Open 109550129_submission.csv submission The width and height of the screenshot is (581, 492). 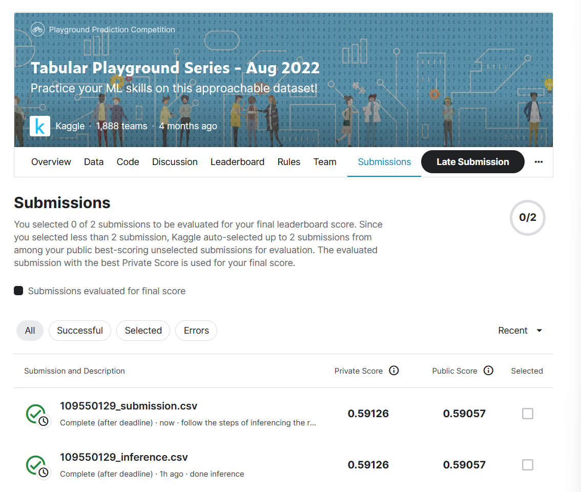click(x=129, y=406)
